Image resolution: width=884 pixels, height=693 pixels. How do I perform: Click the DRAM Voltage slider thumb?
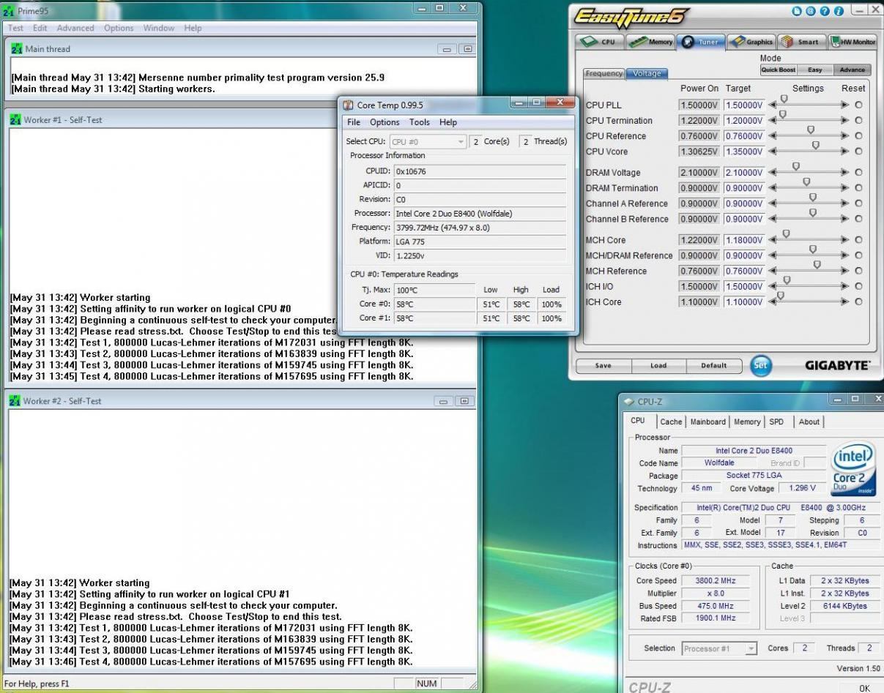[x=796, y=166]
